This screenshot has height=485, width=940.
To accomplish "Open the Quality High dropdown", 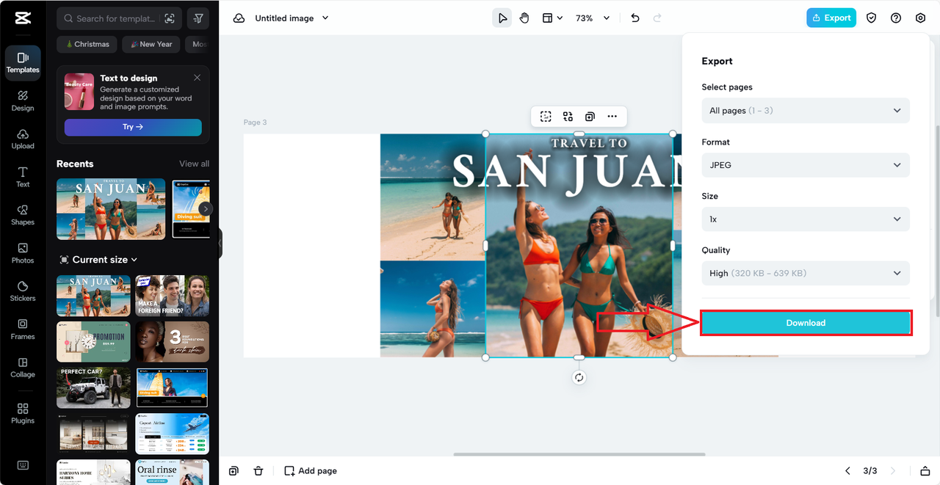I will [x=806, y=273].
